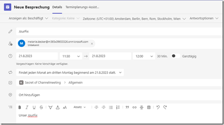Click the blue M avatar of melanie.decker
This screenshot has height=125, width=224.
22,43
